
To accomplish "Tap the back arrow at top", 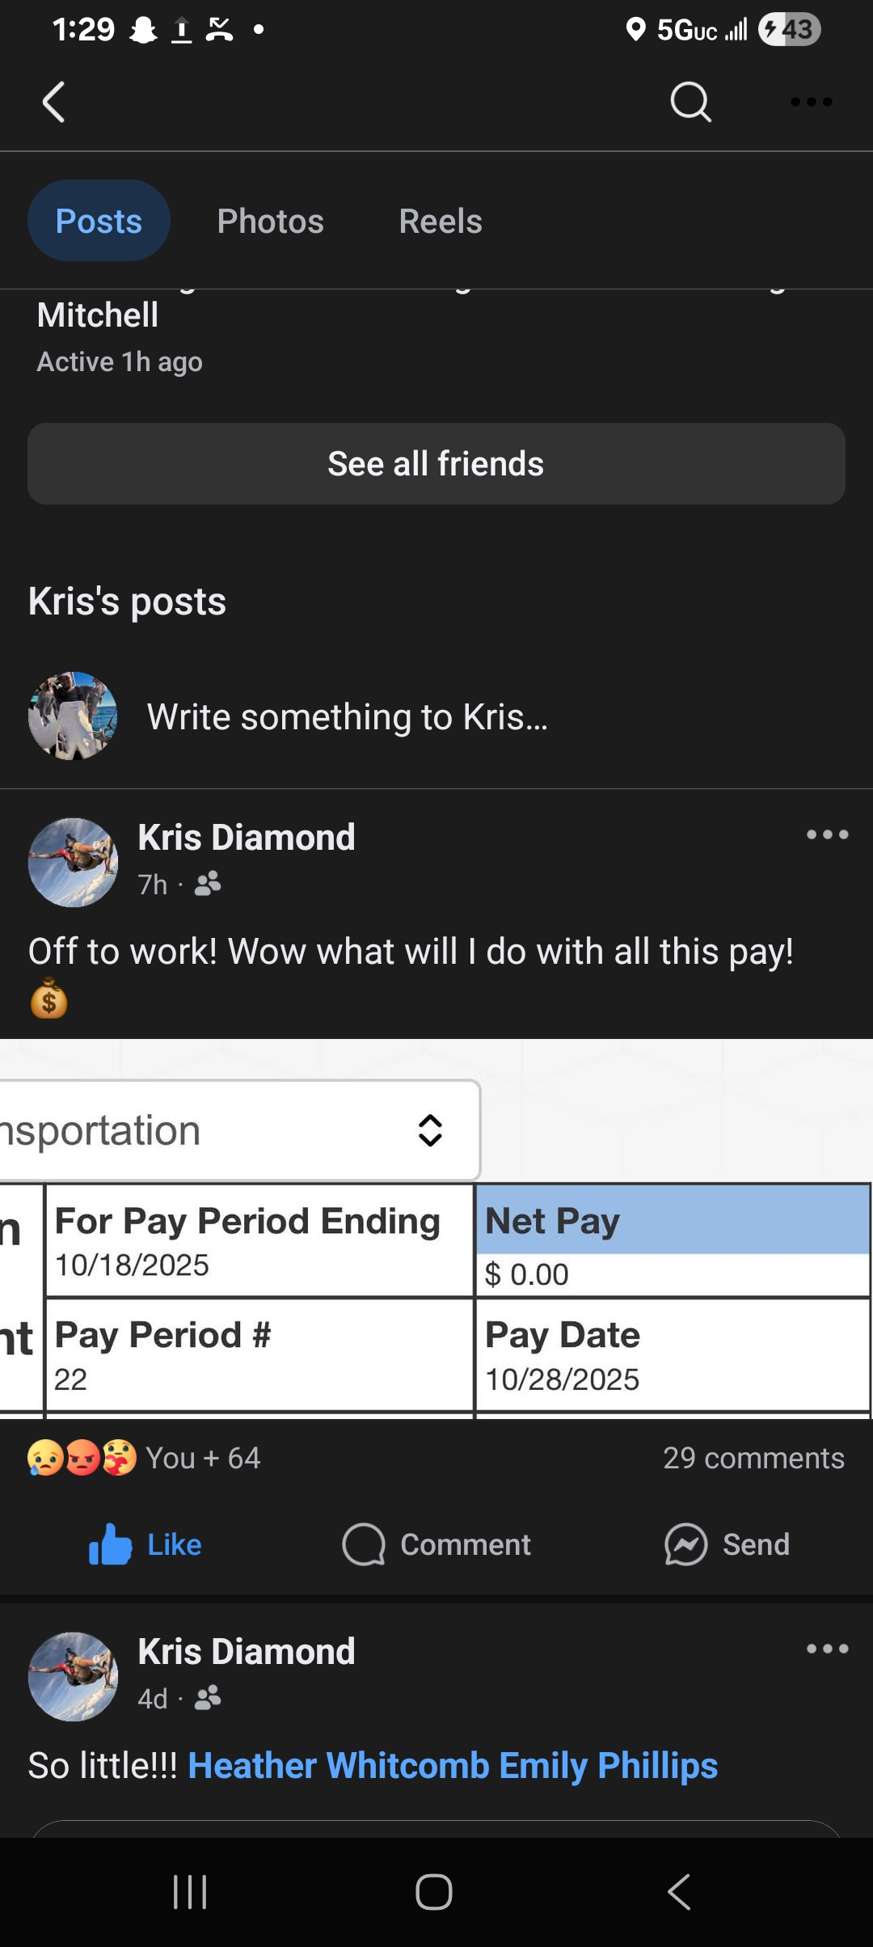I will (53, 102).
